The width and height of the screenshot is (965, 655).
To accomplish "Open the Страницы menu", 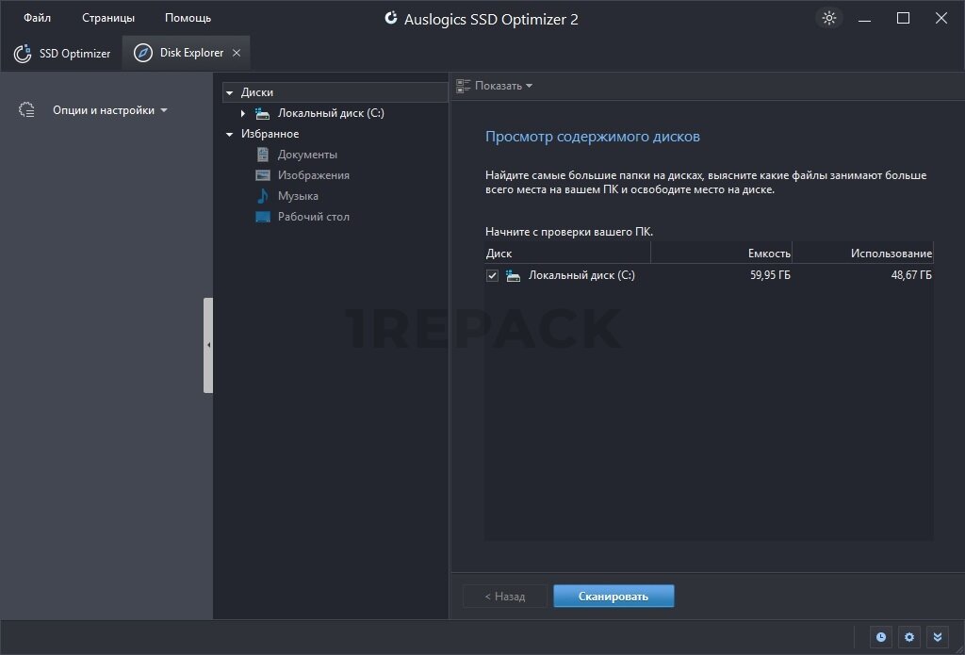I will click(108, 18).
